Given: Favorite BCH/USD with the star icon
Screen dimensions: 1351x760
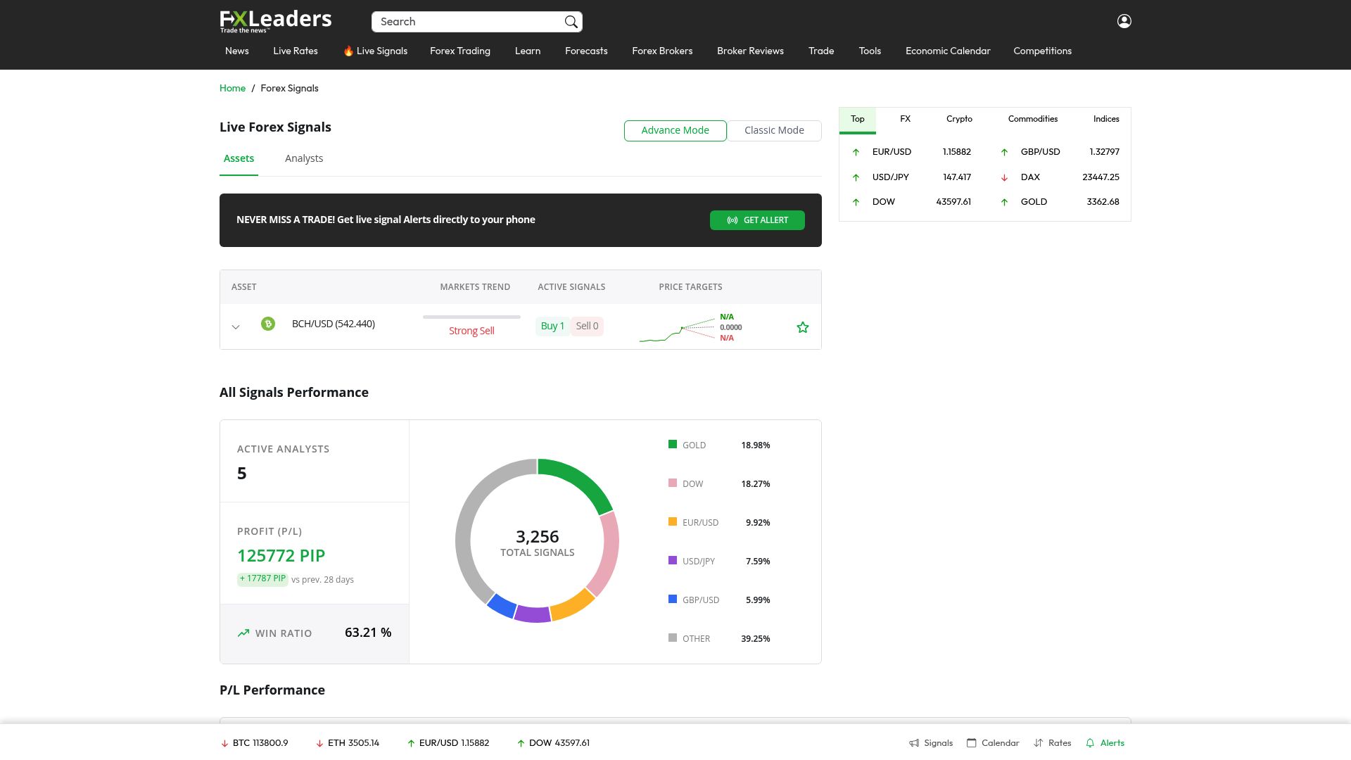Looking at the screenshot, I should click(803, 327).
